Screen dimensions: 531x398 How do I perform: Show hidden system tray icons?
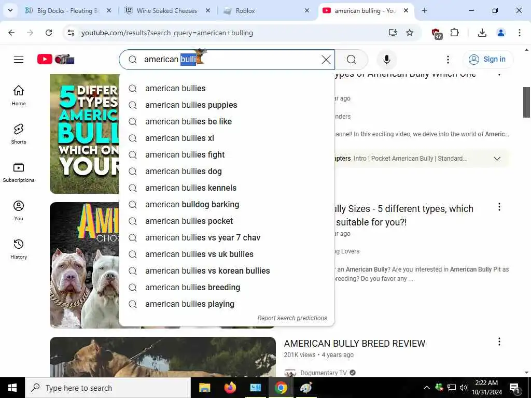pos(427,388)
